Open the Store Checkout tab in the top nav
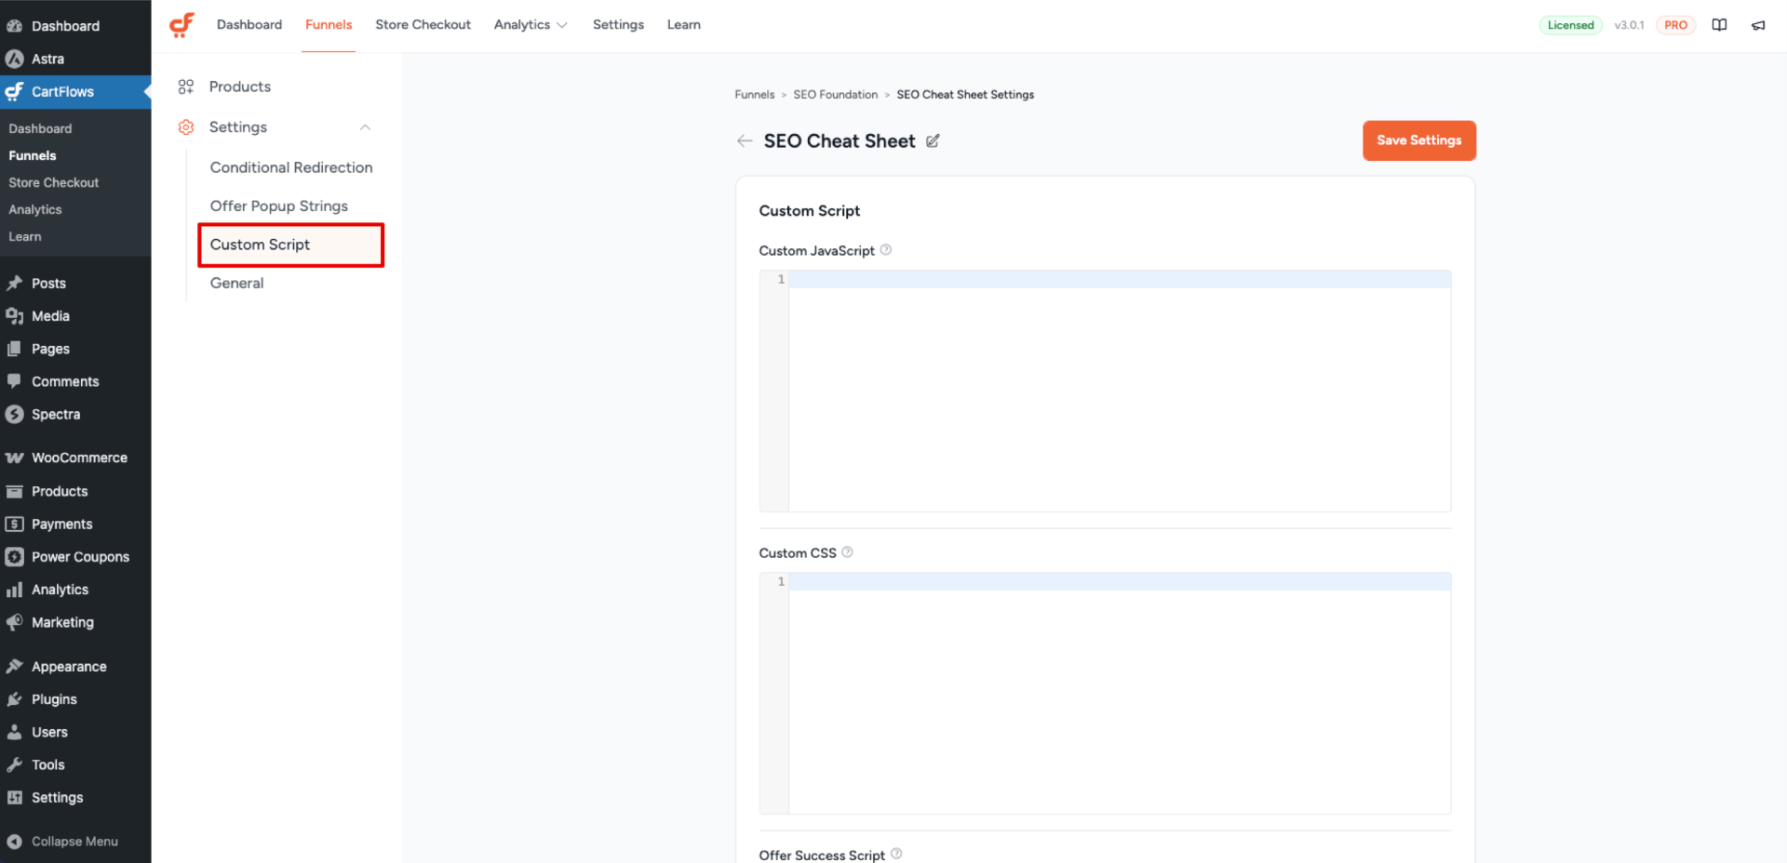Viewport: 1787px width, 863px height. point(423,25)
